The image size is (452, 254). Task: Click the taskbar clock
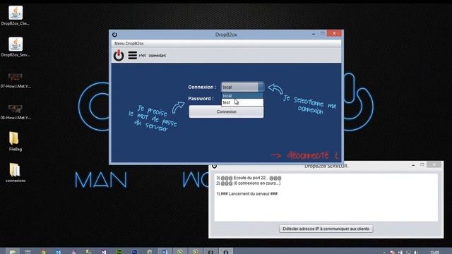[x=435, y=253]
